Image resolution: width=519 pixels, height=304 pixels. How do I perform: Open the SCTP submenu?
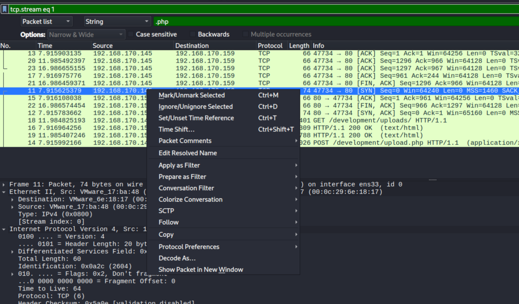coord(224,211)
